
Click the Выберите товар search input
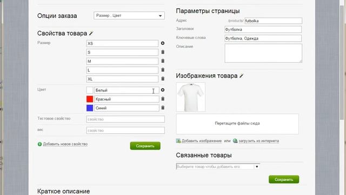coord(215,166)
